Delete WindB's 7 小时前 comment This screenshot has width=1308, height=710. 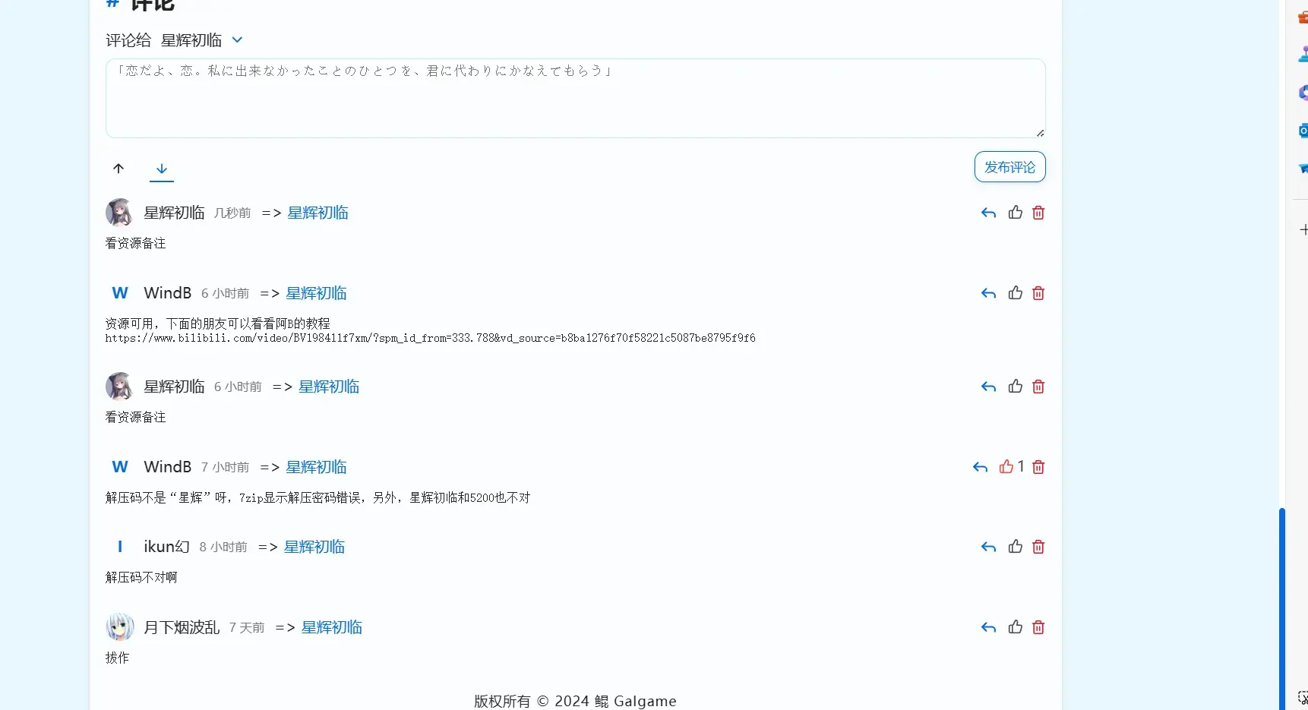coord(1038,467)
